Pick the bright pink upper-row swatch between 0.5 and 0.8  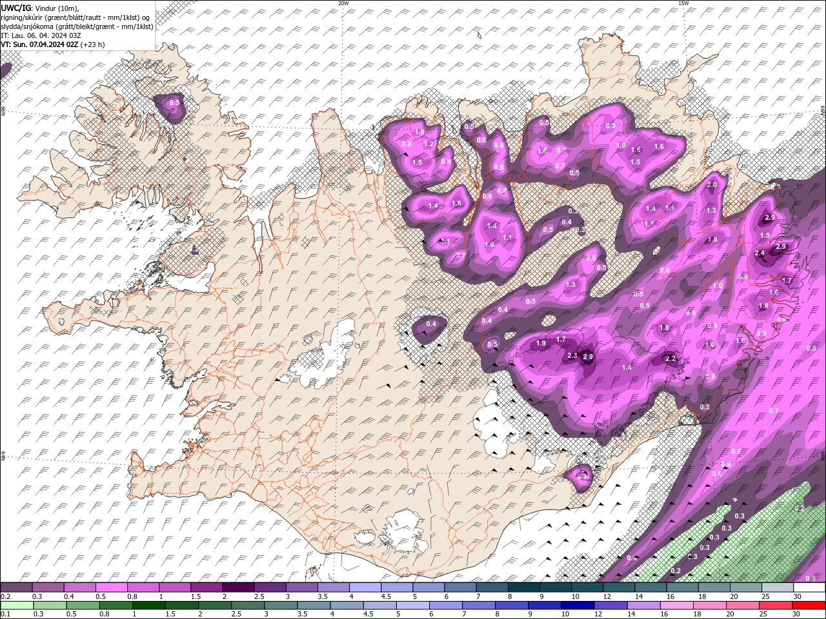[112, 587]
